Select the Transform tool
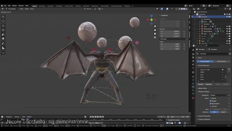The height and width of the screenshot is (131, 232). pos(3,39)
